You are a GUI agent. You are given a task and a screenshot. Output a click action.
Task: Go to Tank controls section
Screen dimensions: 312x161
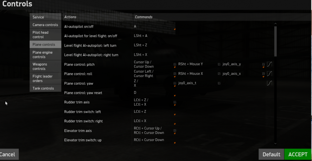45,89
